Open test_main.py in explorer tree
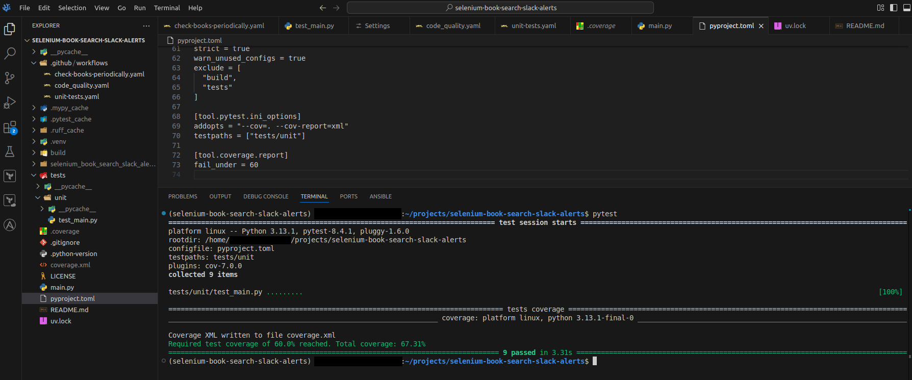This screenshot has height=380, width=912. pos(78,220)
